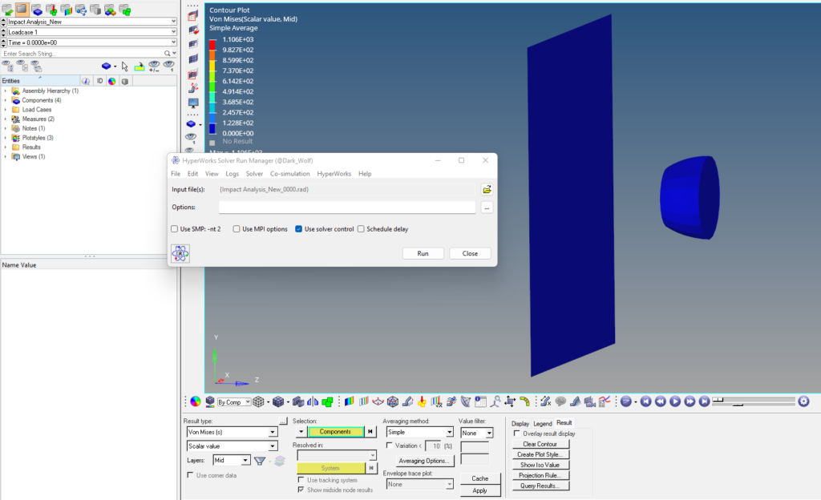Expand the Components (4) tree node
This screenshot has height=500, width=821.
pyautogui.click(x=6, y=100)
